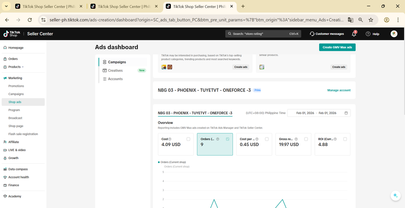Open the account profile avatar

[394, 34]
